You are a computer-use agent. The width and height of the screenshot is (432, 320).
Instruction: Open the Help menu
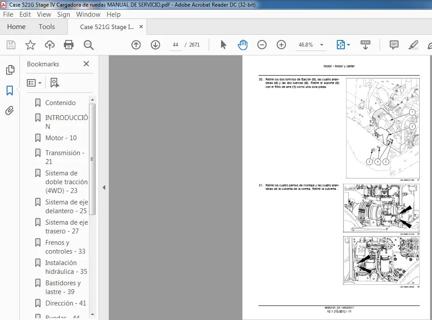[114, 15]
